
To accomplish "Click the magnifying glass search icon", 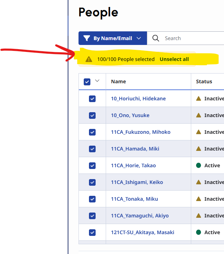I will (x=156, y=38).
